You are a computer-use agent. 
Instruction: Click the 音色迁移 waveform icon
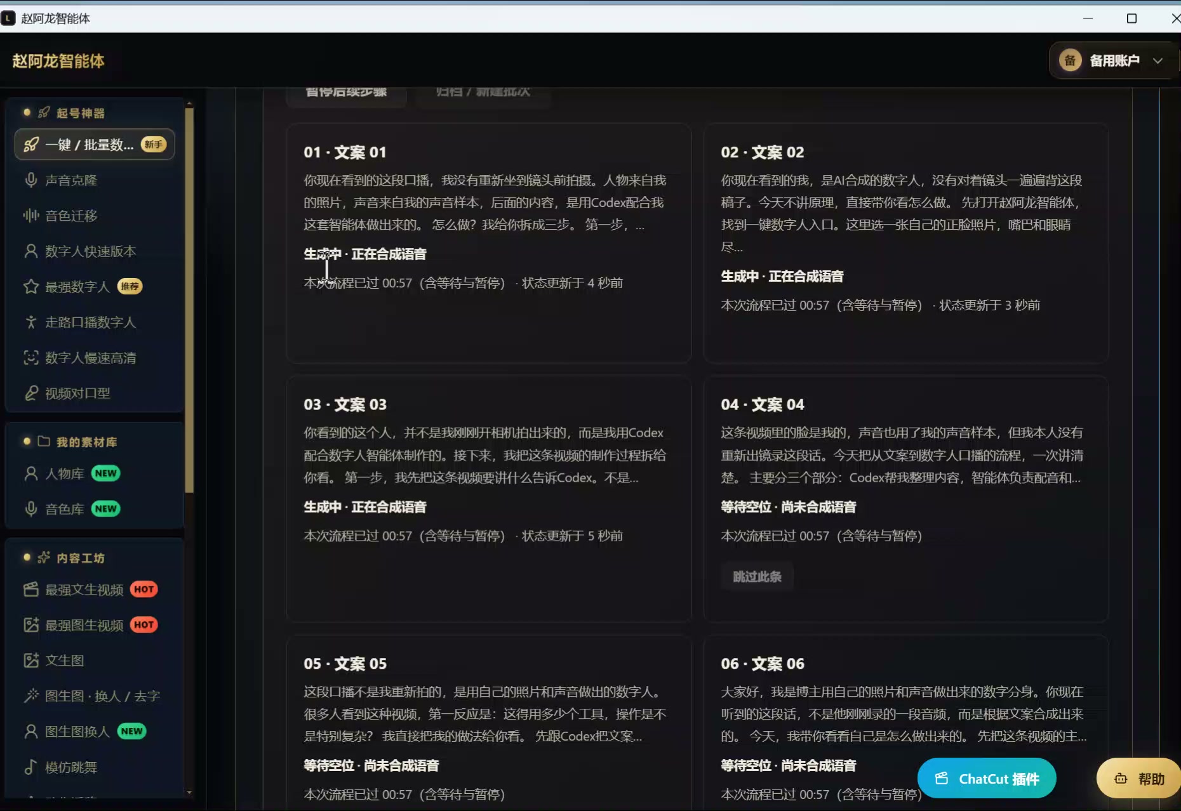tap(30, 216)
